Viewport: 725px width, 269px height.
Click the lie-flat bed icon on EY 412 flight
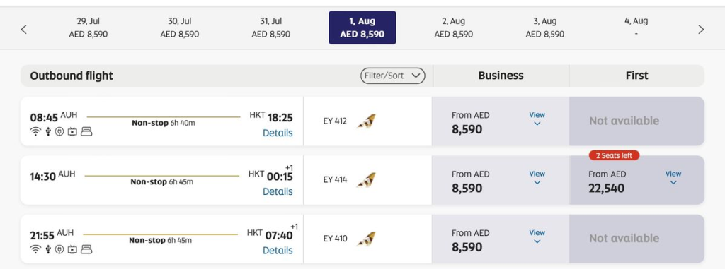86,132
